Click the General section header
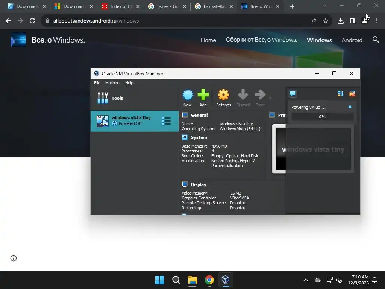 pos(199,115)
